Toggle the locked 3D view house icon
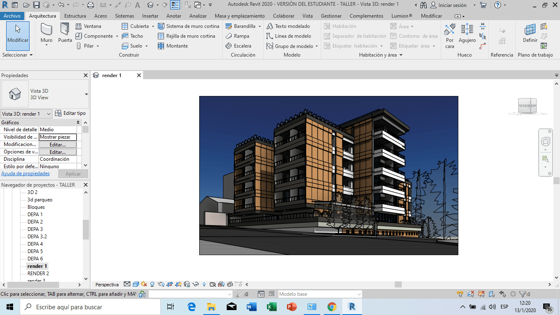The image size is (560, 315). click(x=187, y=284)
